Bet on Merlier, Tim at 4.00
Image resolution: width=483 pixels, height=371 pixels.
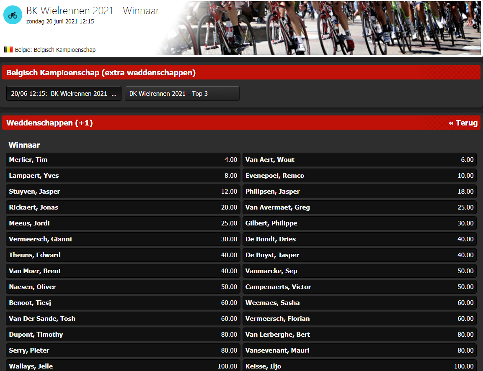[123, 160]
